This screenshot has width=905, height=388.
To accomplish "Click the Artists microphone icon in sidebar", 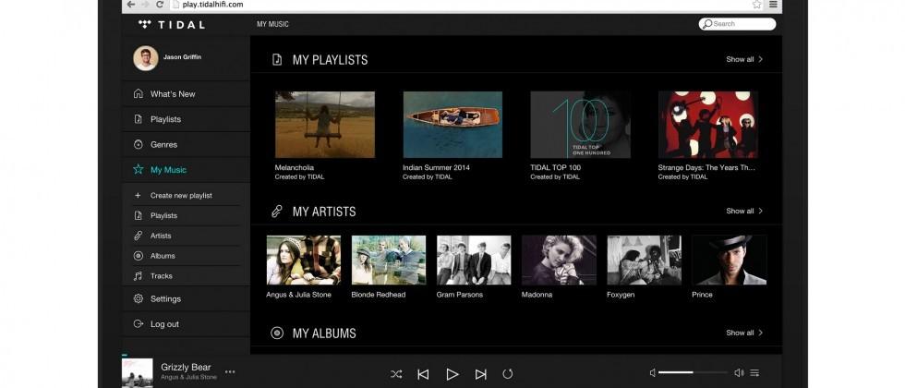I will point(138,236).
